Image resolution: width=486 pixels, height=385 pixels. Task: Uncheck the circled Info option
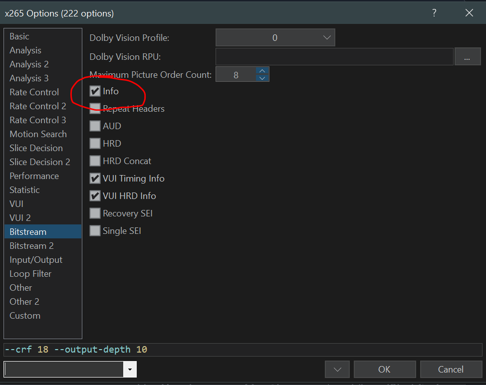tap(95, 91)
